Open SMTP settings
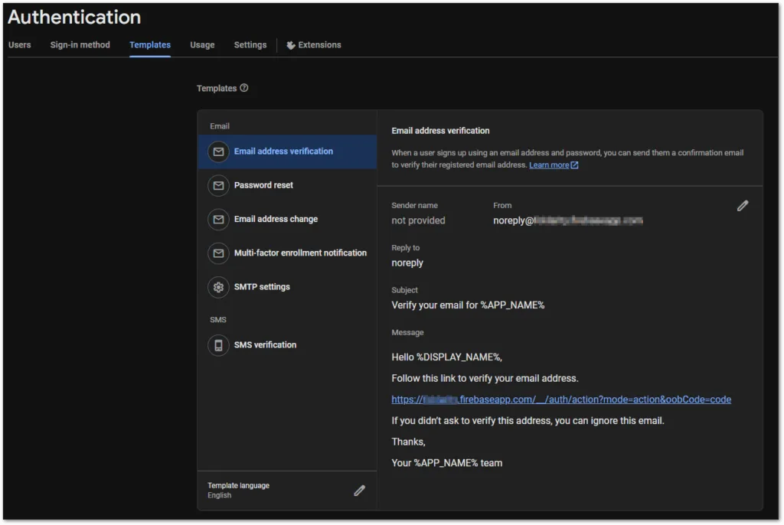Screen dimensions: 784x525 pyautogui.click(x=287, y=288)
